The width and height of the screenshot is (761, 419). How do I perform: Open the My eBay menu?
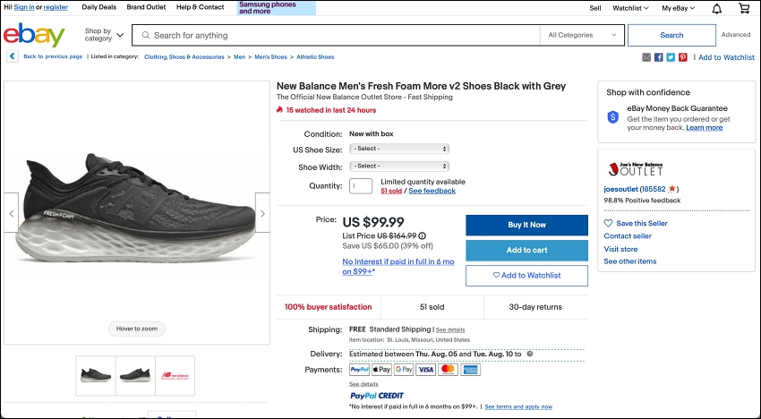[x=678, y=8]
